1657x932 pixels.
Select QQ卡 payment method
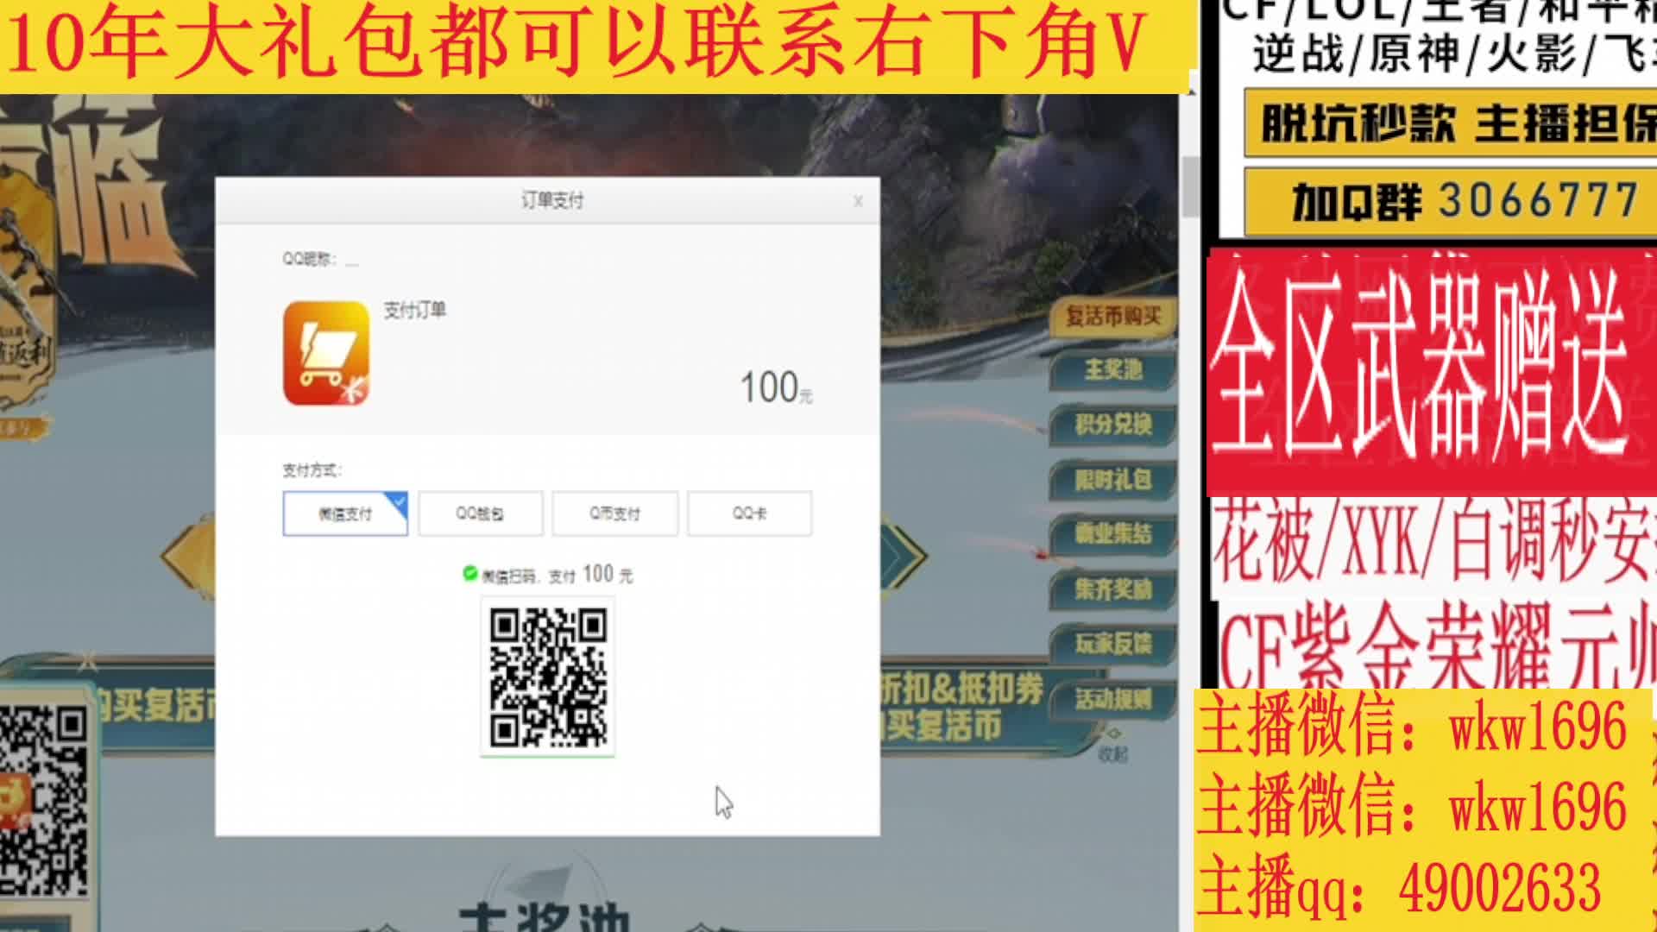(x=748, y=513)
